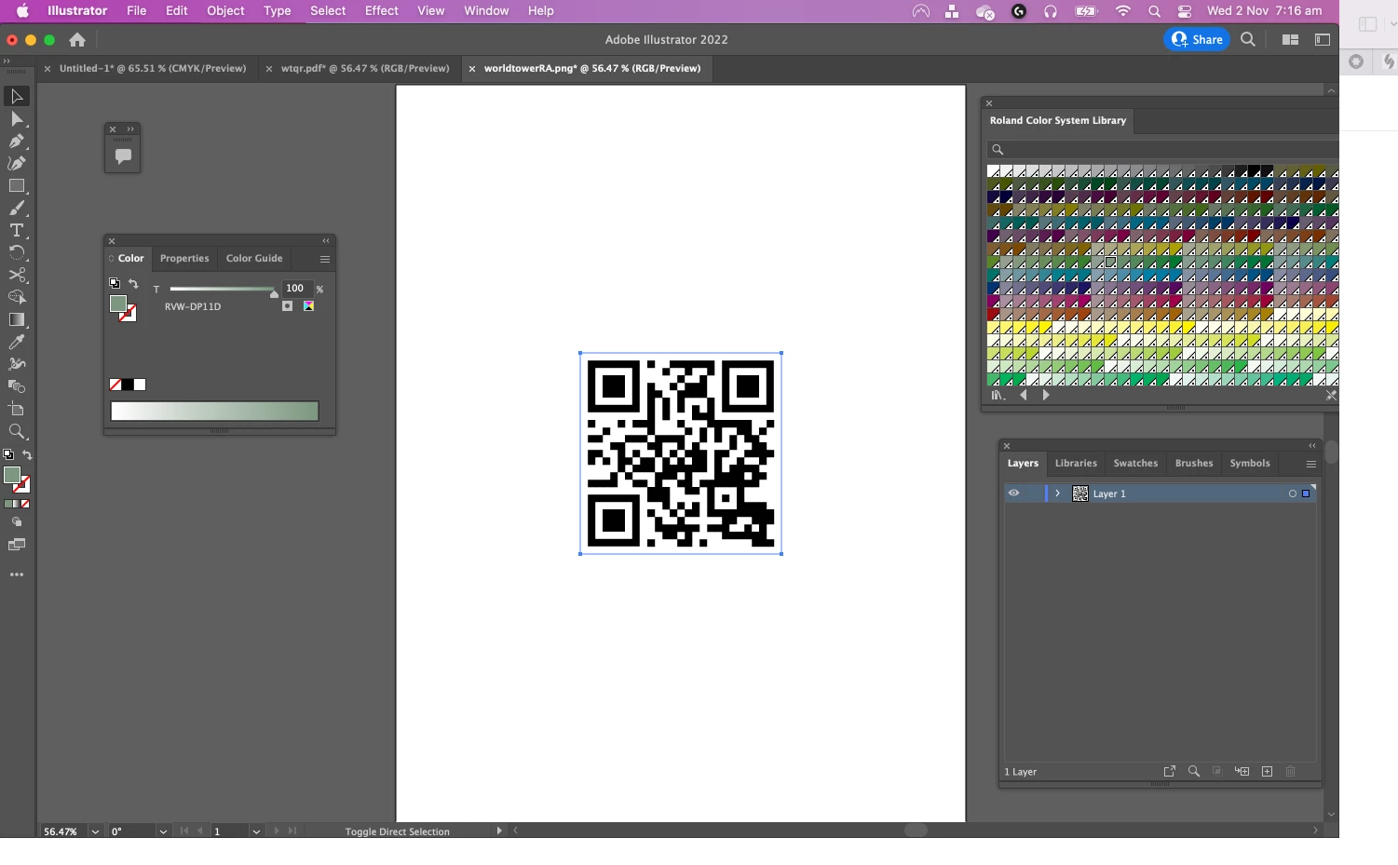Click Create New Sublayer icon
This screenshot has width=1398, height=865.
coord(1242,772)
